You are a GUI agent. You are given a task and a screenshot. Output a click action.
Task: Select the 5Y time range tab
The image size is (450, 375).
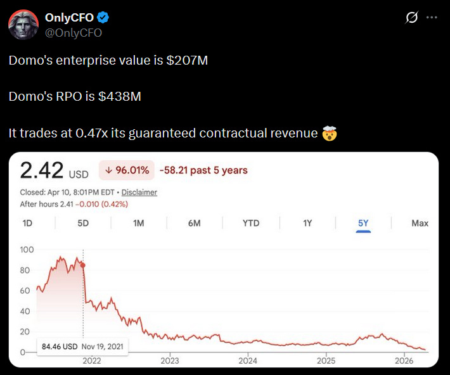(x=363, y=223)
